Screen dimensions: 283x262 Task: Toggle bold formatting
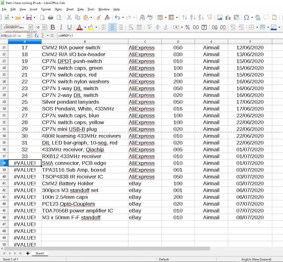point(53,27)
